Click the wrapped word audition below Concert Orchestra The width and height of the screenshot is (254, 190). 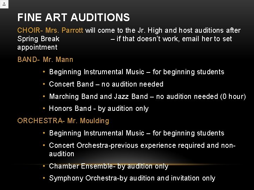point(62,154)
